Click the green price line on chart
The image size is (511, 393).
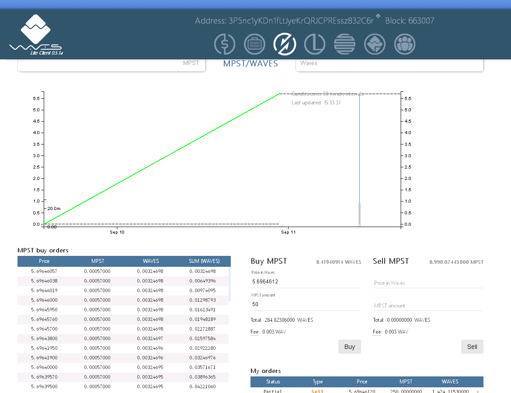[162, 159]
